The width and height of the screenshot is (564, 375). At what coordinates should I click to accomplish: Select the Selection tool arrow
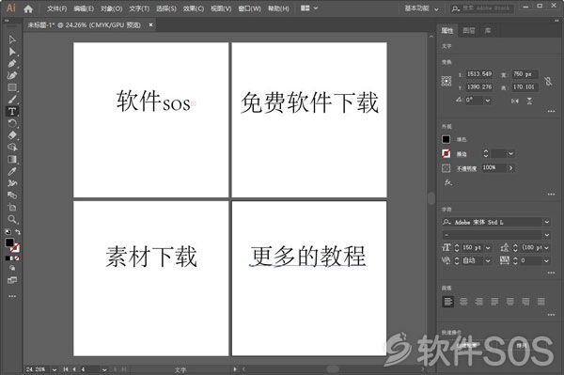[12, 39]
